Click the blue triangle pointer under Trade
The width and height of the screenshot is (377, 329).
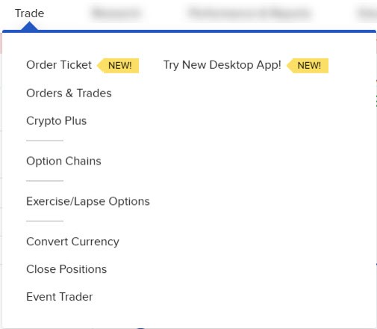pyautogui.click(x=29, y=26)
